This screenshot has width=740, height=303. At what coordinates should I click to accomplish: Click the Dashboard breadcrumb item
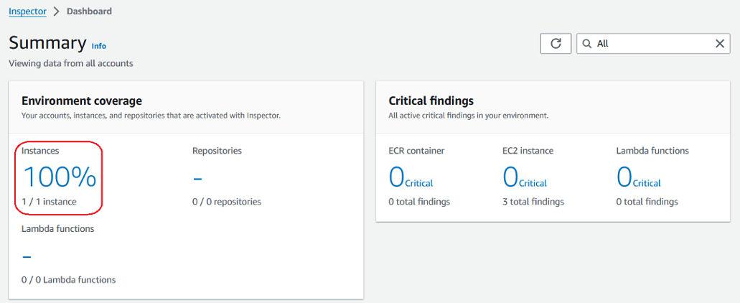pos(90,11)
